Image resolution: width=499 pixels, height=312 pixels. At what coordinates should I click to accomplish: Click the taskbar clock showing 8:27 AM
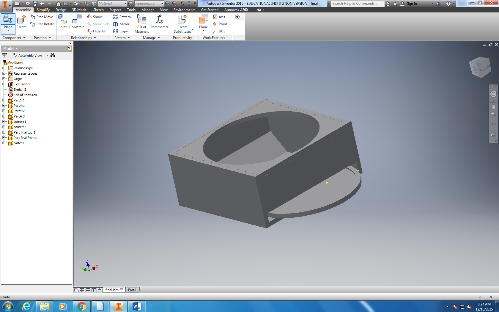click(484, 307)
